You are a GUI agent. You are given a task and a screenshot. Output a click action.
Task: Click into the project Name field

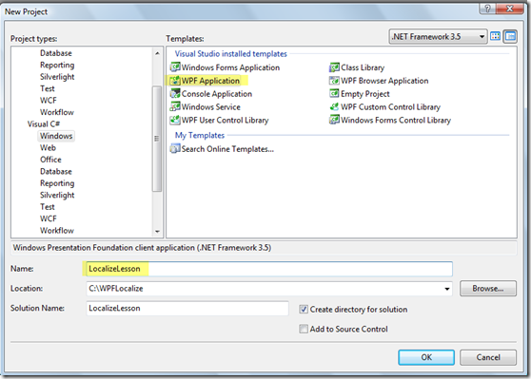coord(269,269)
